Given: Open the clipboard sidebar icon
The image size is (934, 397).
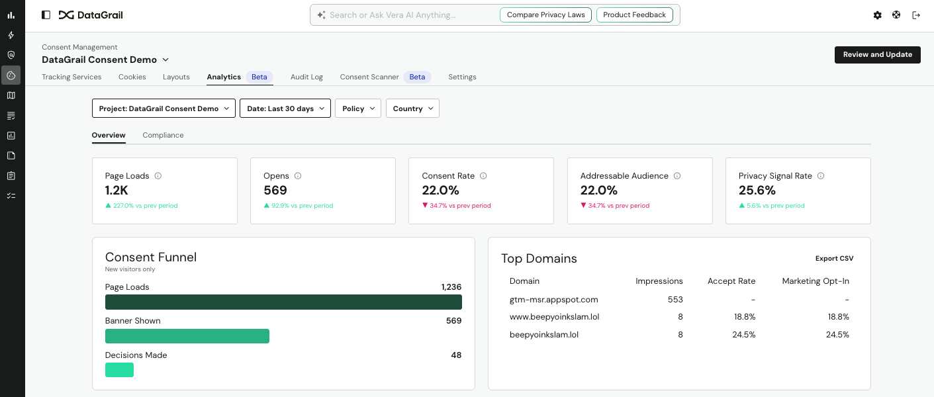Looking at the screenshot, I should [x=11, y=176].
